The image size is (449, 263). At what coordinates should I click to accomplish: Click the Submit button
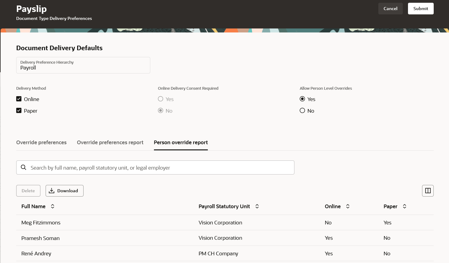[x=421, y=9]
